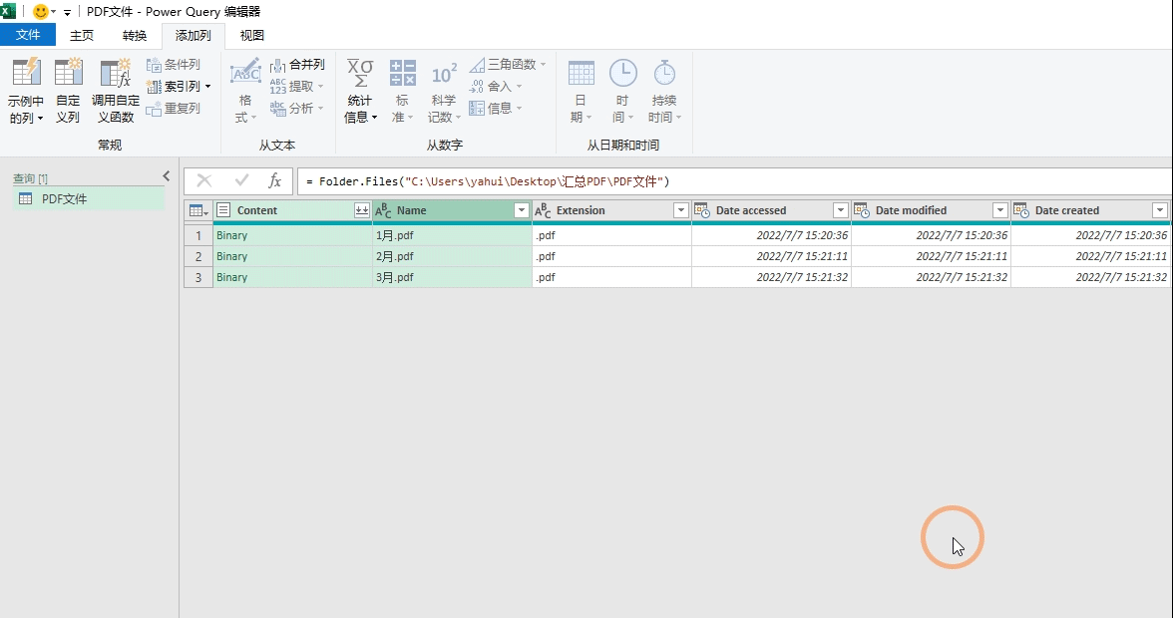Open Column From Examples (示例中的列)

[26, 91]
